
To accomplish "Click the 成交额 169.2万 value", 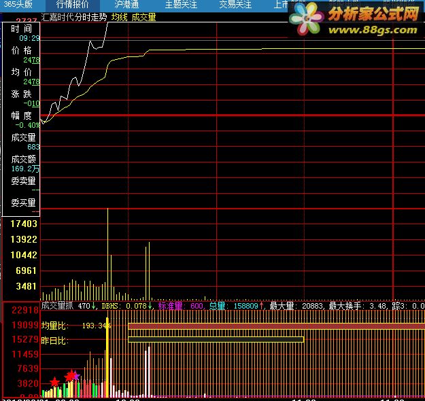I will click(x=25, y=169).
